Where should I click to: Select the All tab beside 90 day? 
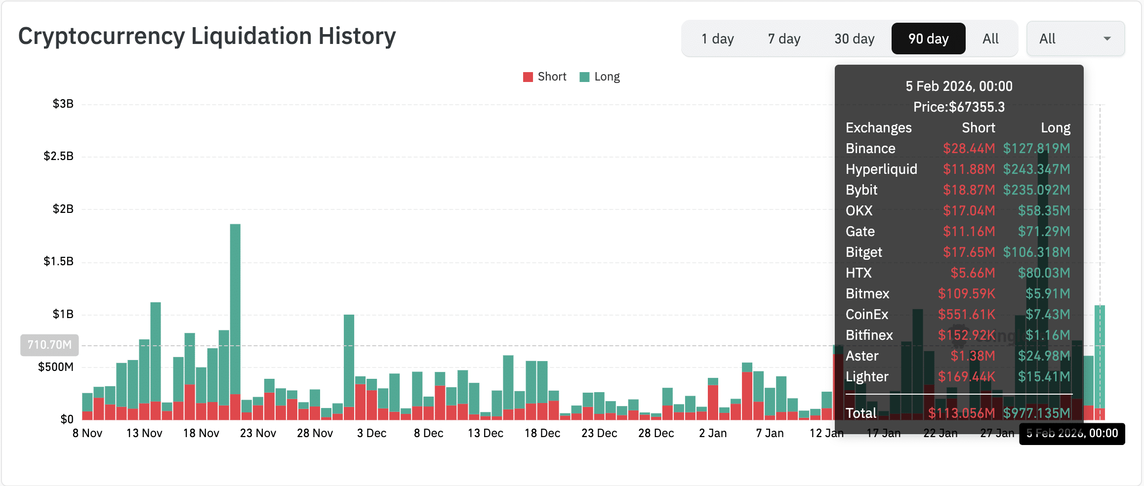990,39
